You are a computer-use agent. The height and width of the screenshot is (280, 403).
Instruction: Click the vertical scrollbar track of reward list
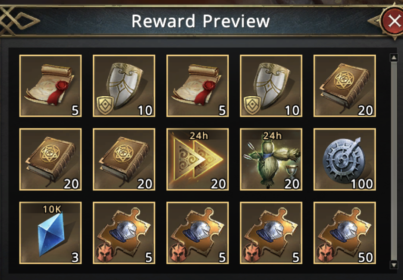point(394,161)
